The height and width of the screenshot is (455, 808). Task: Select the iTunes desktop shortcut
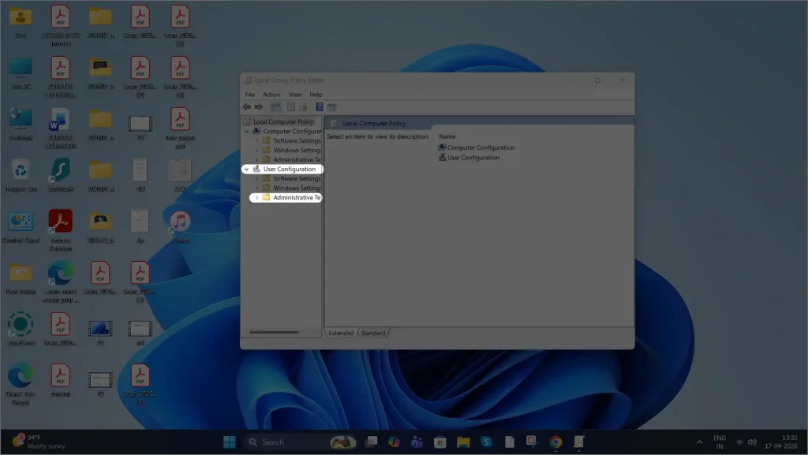[x=180, y=226]
